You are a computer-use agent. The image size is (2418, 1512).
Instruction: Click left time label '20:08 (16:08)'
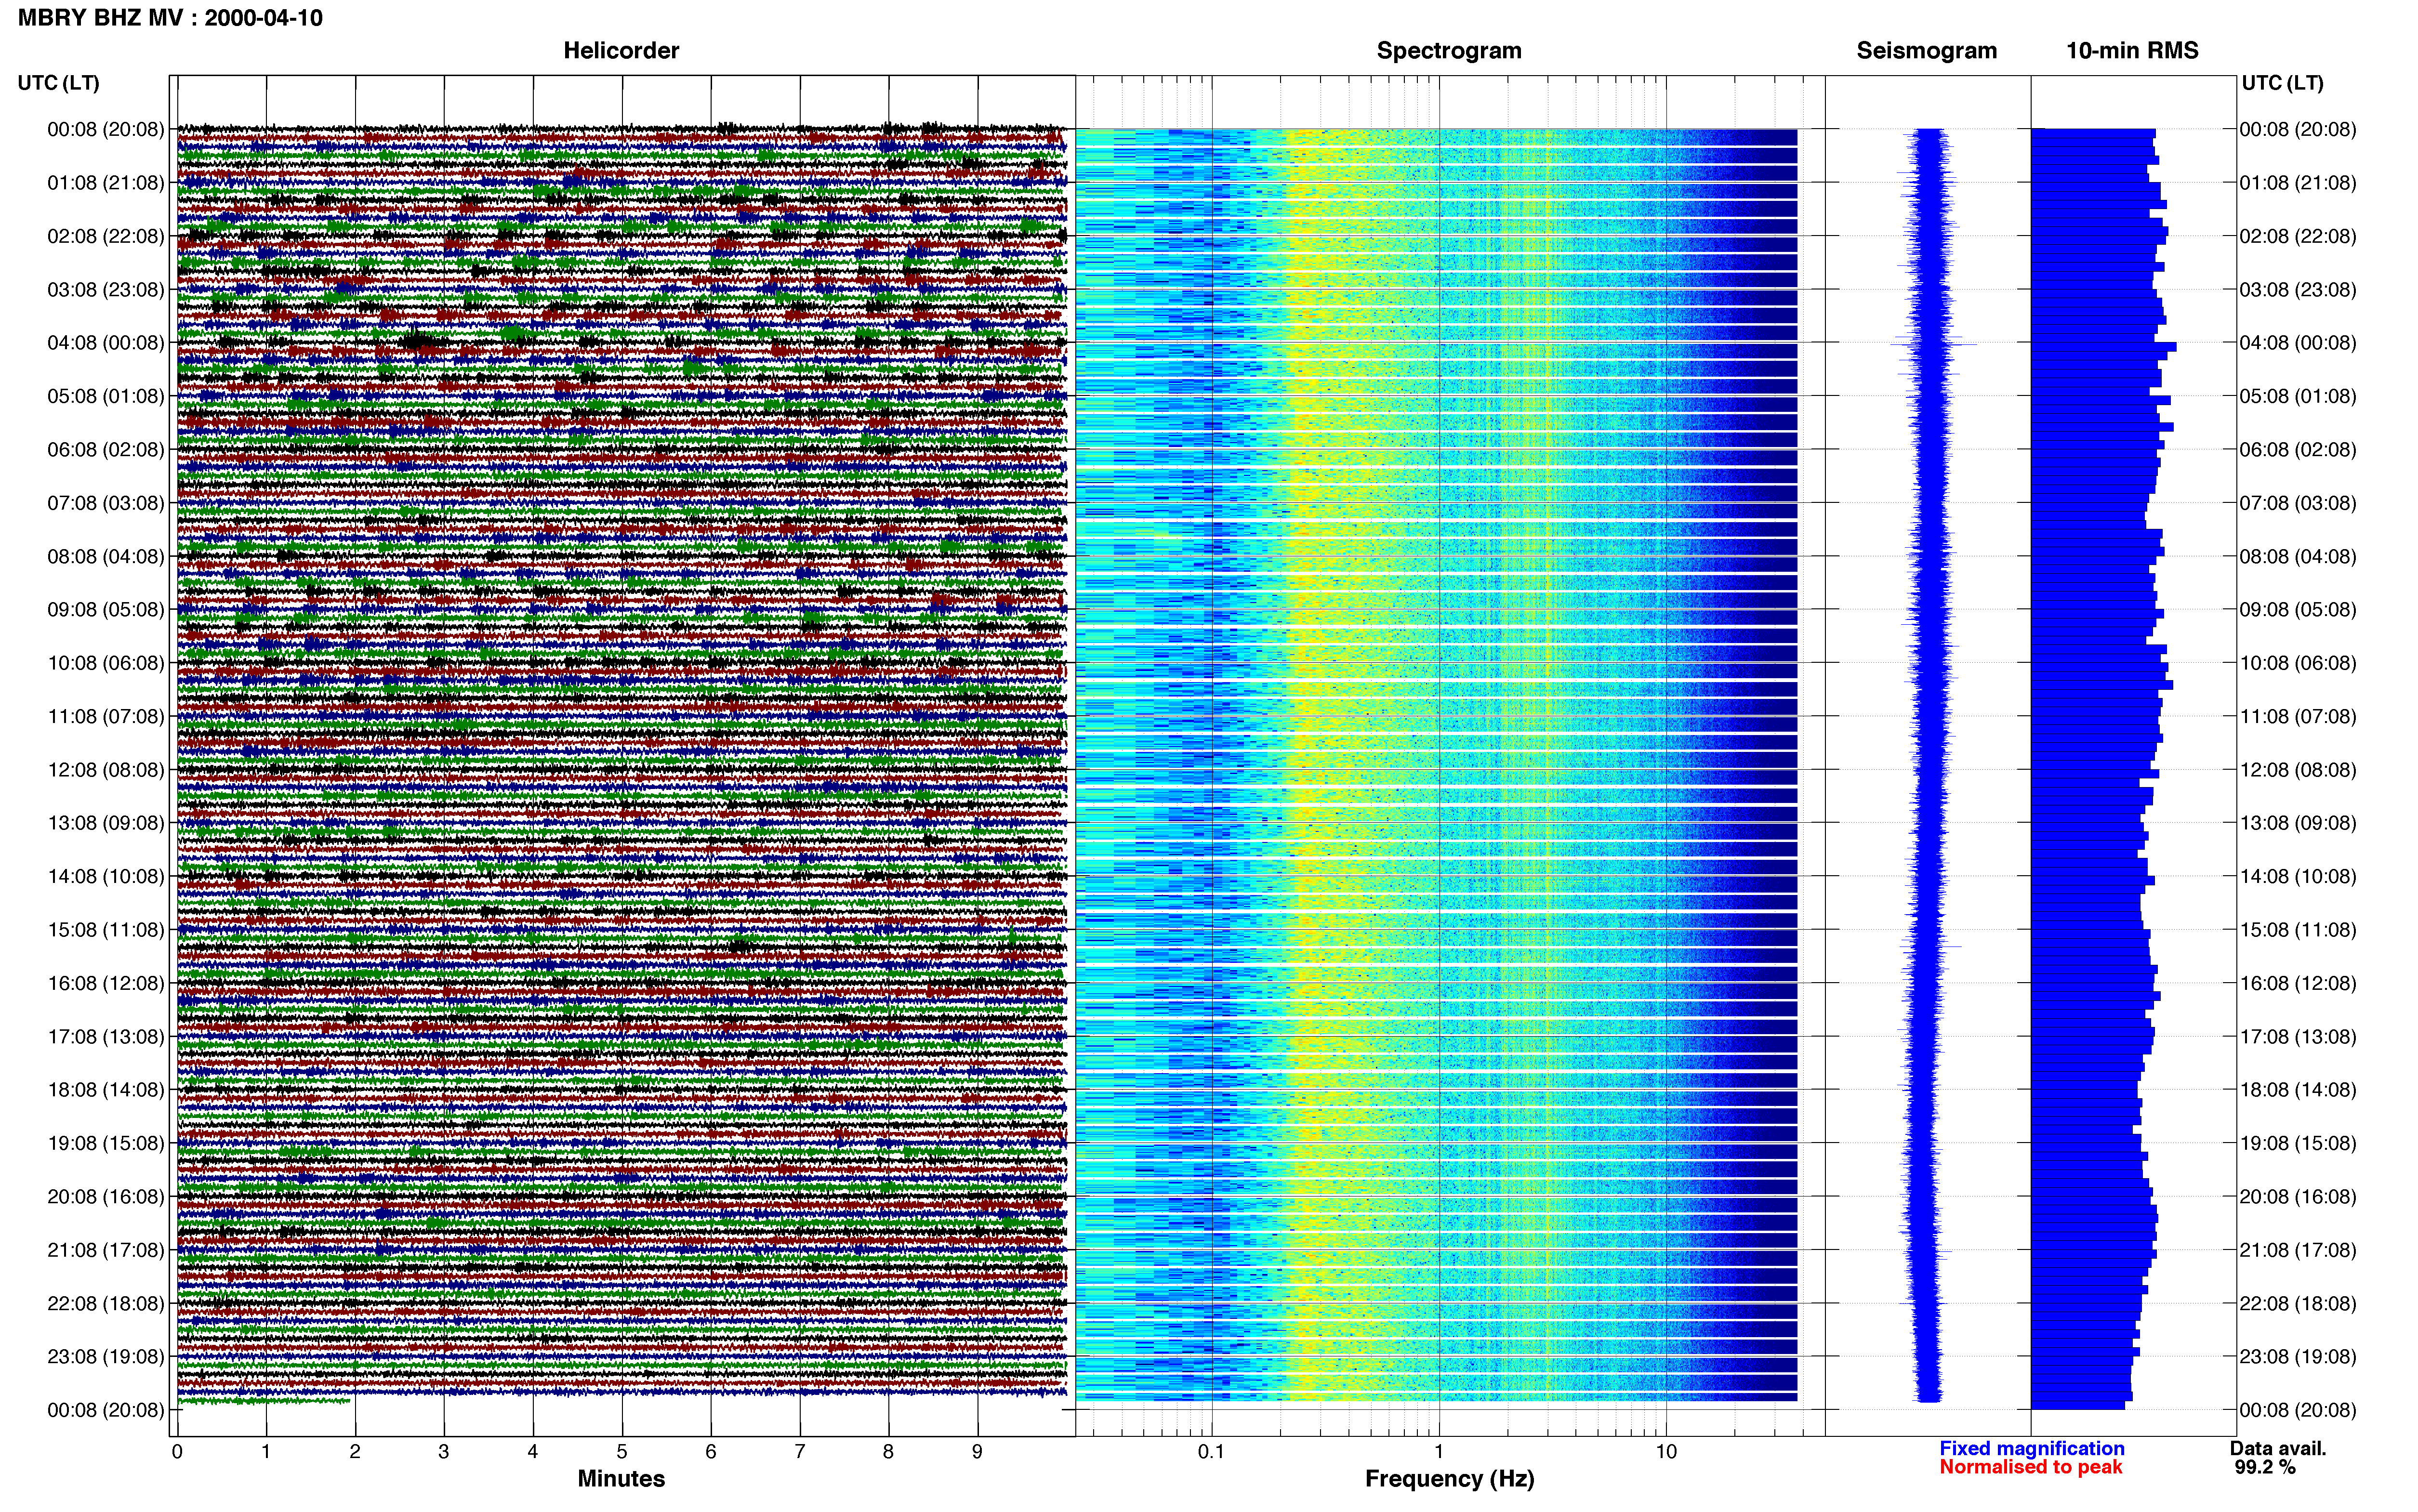(x=106, y=1196)
